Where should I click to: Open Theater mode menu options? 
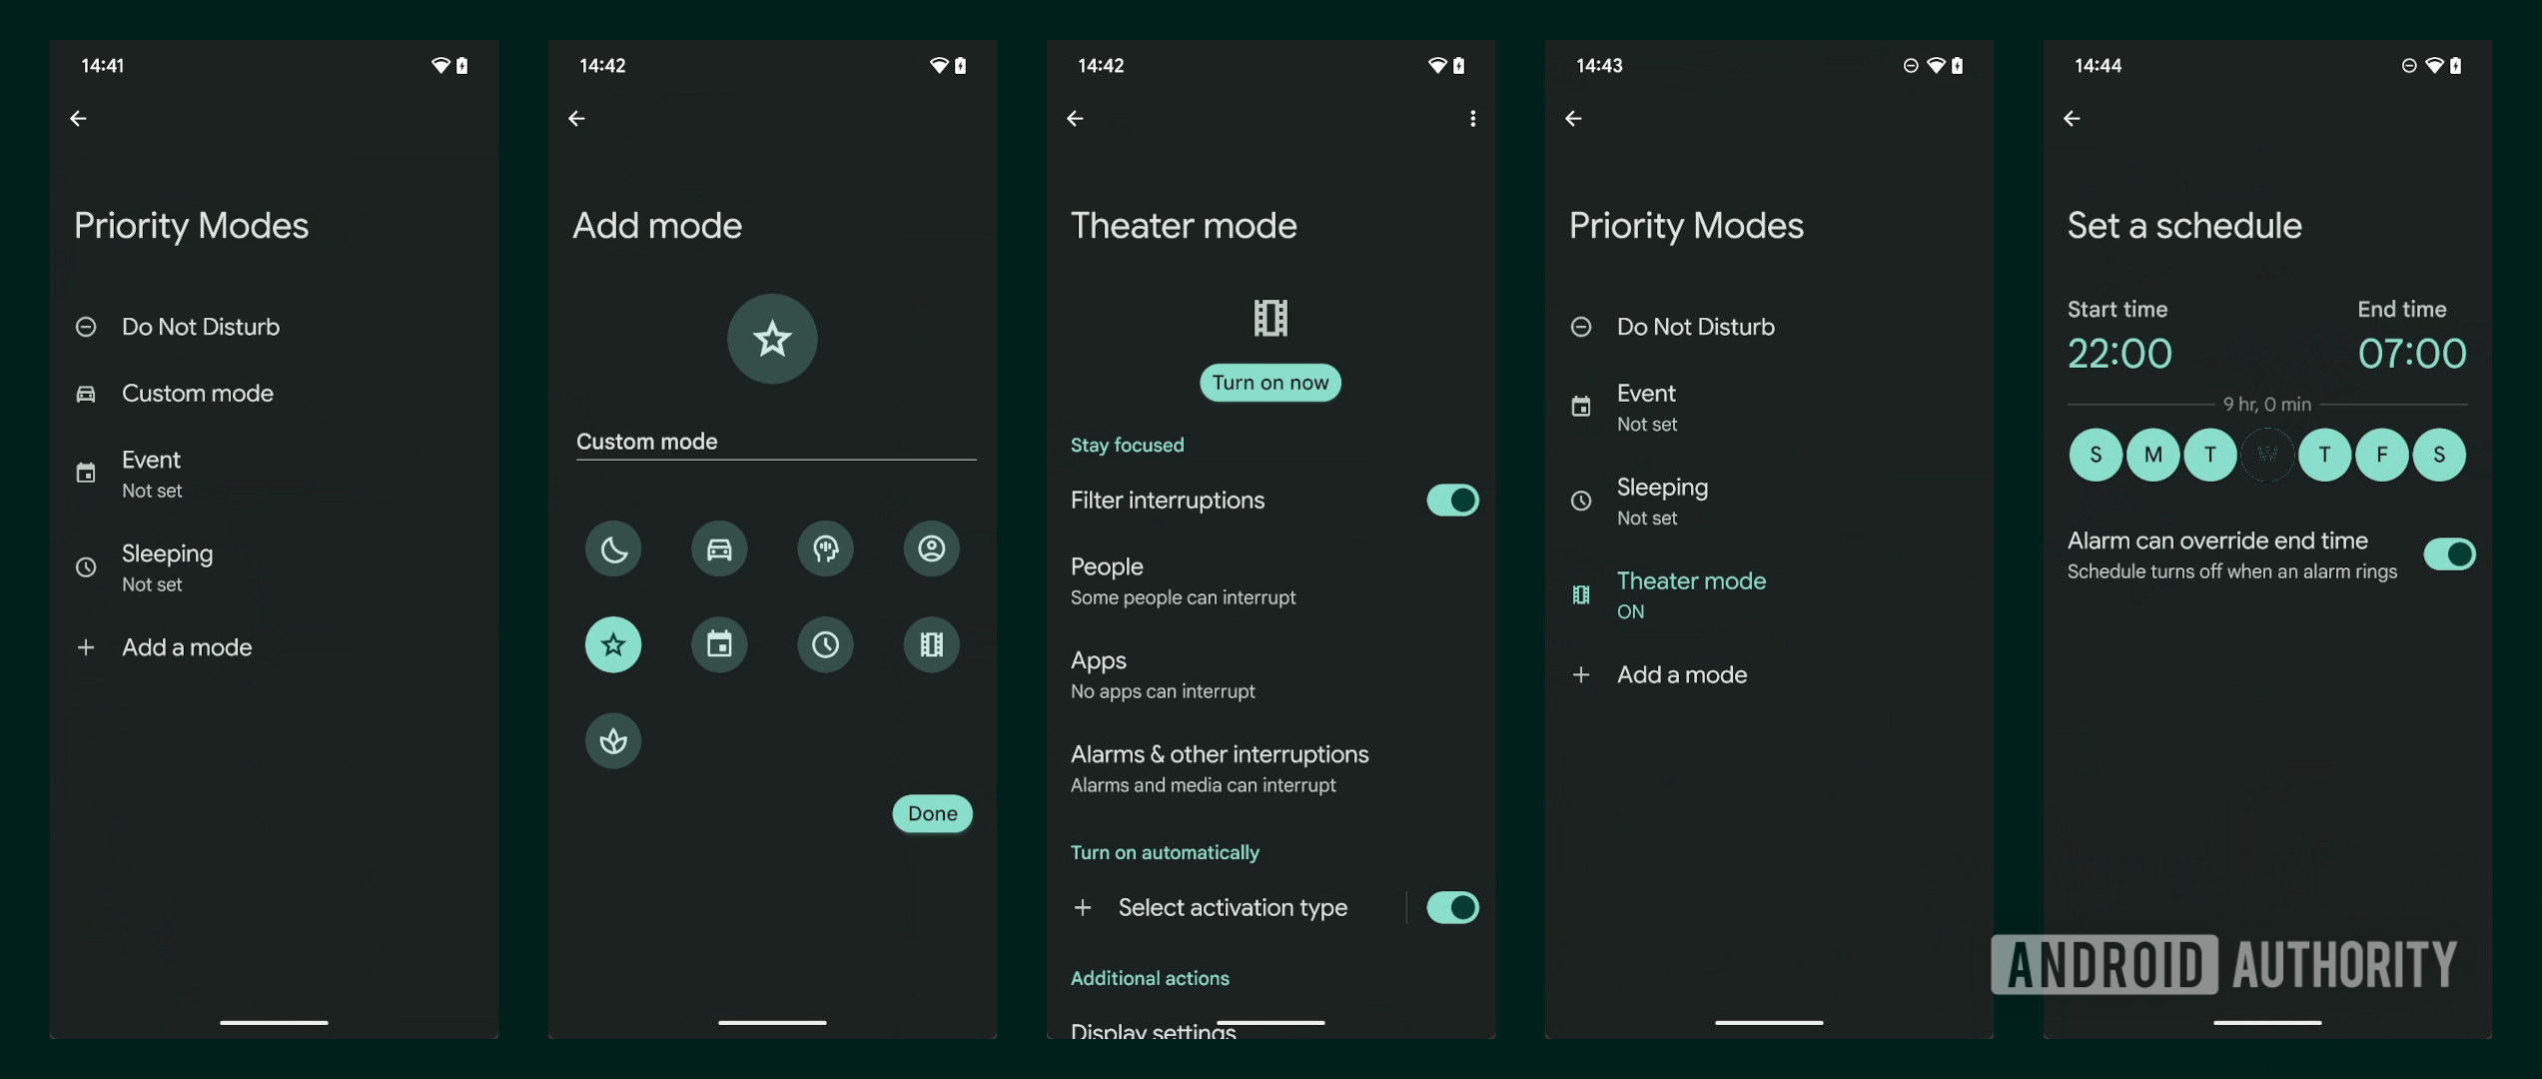pos(1469,117)
